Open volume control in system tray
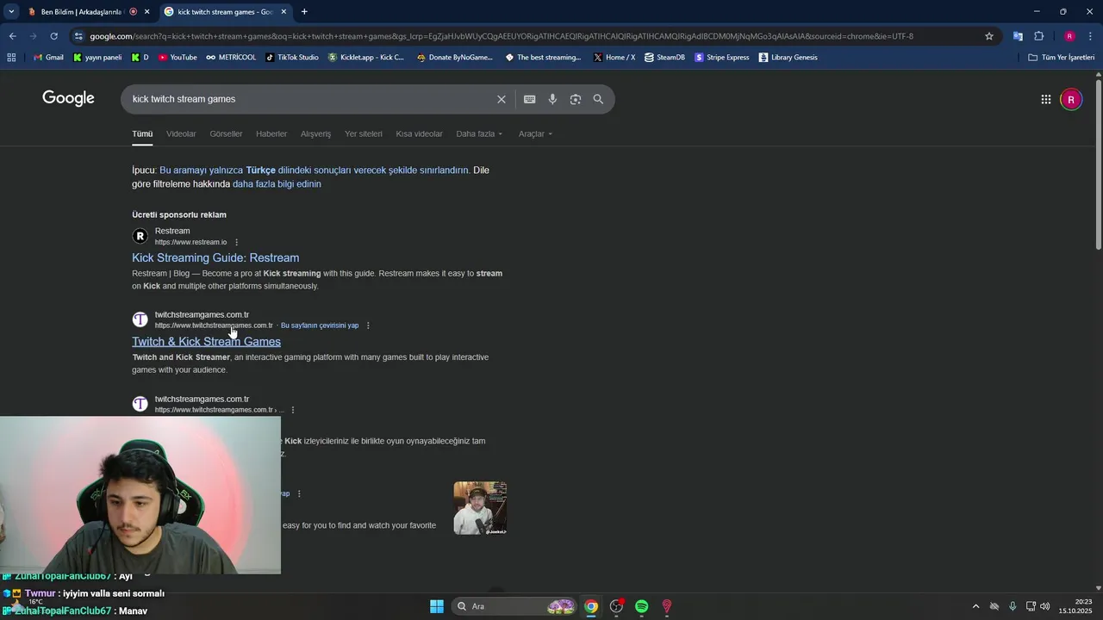 click(1045, 606)
